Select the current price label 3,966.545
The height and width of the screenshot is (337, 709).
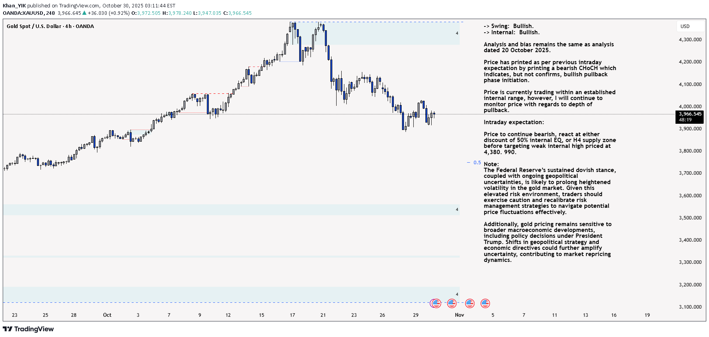coord(690,114)
